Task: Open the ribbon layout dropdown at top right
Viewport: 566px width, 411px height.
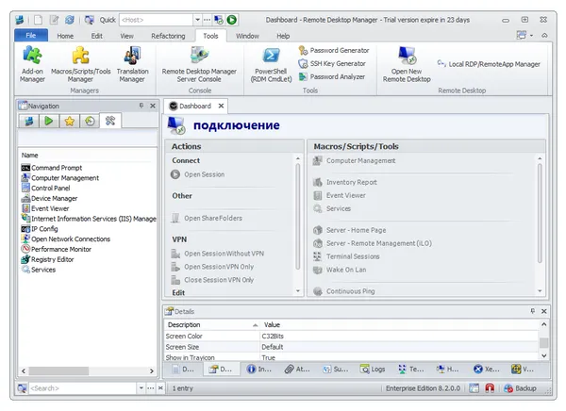Action: coord(524,35)
